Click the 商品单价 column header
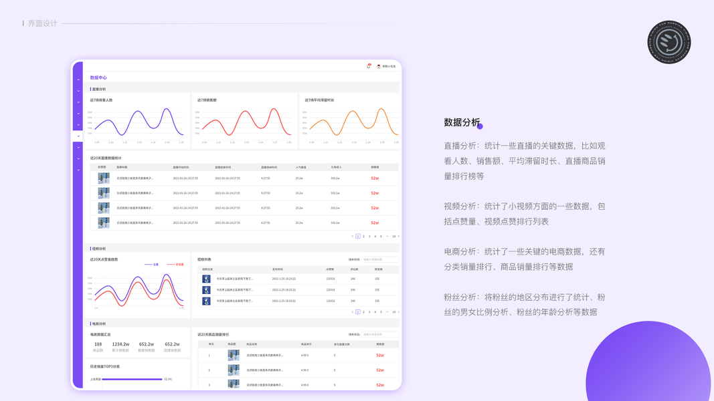 306,344
